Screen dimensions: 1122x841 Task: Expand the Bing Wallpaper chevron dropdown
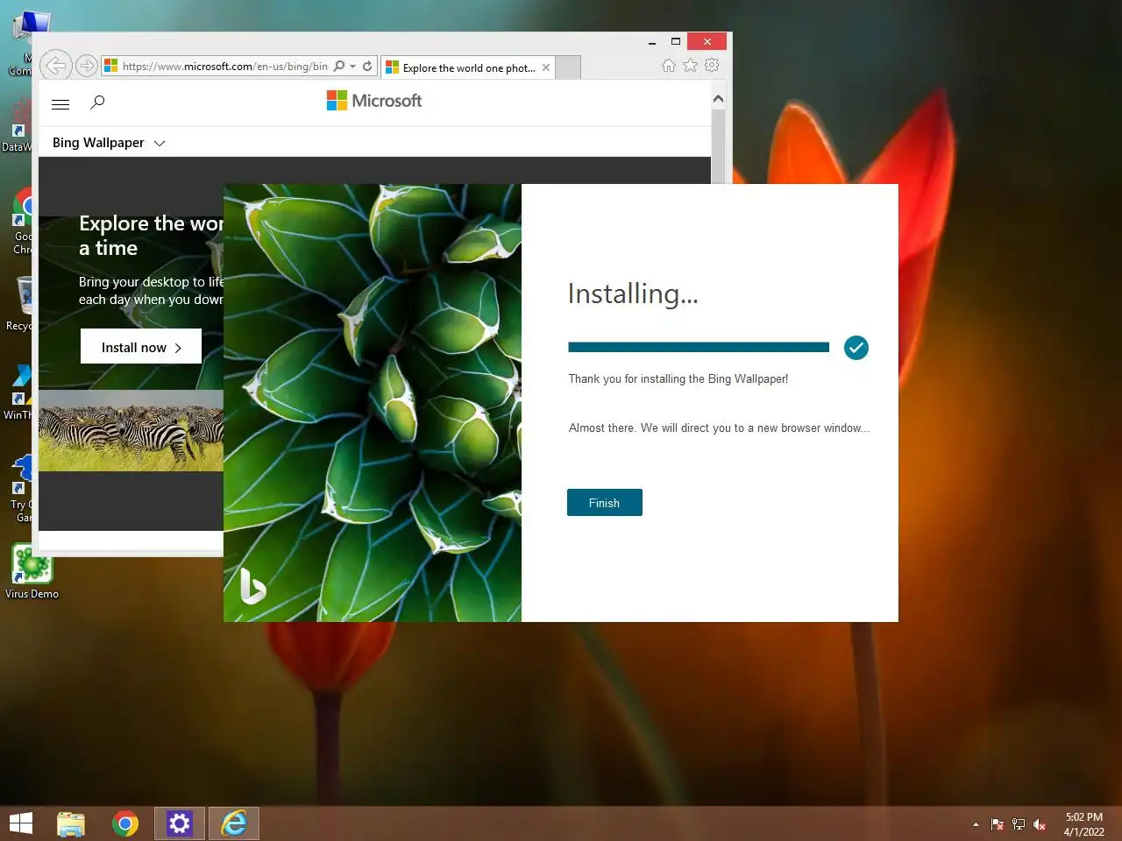tap(160, 143)
